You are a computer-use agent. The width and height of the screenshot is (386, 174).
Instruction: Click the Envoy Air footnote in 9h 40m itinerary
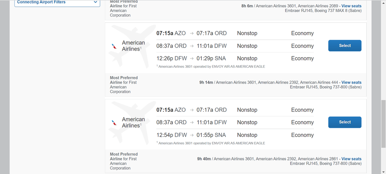click(211, 143)
